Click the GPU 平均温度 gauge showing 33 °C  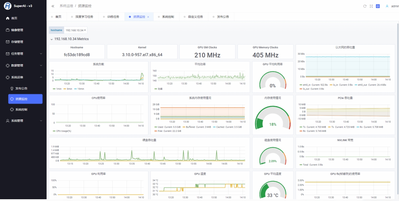pos(273,189)
